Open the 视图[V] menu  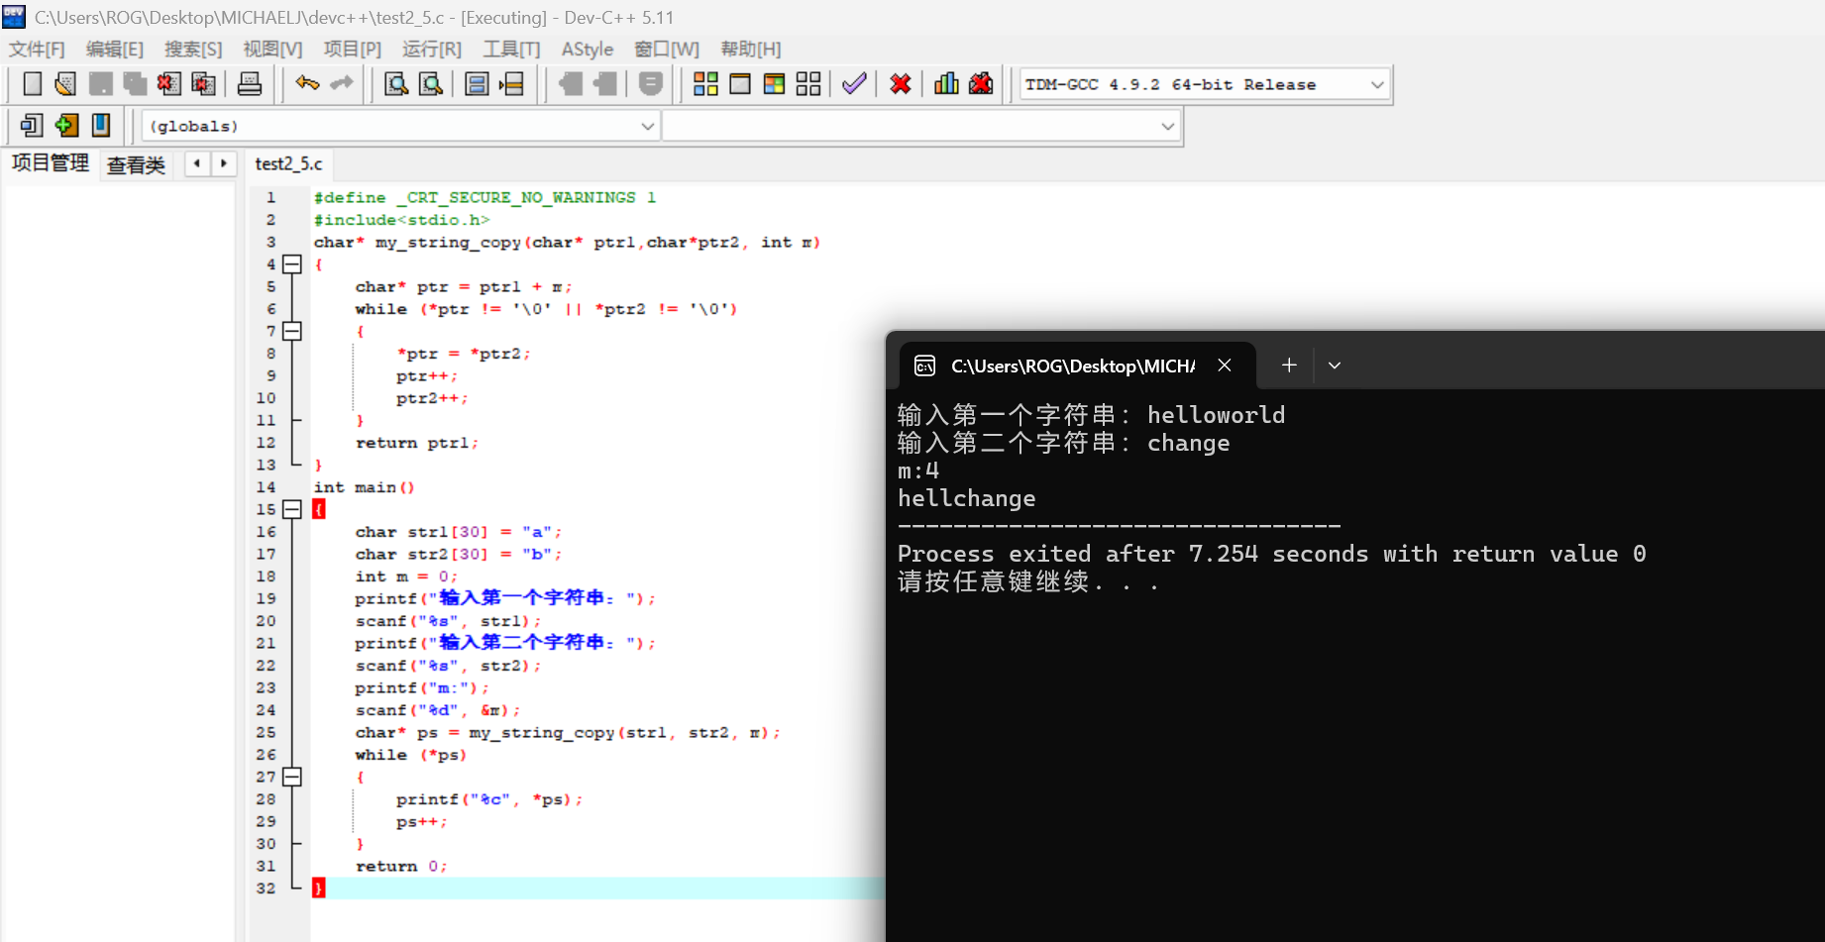tap(272, 50)
